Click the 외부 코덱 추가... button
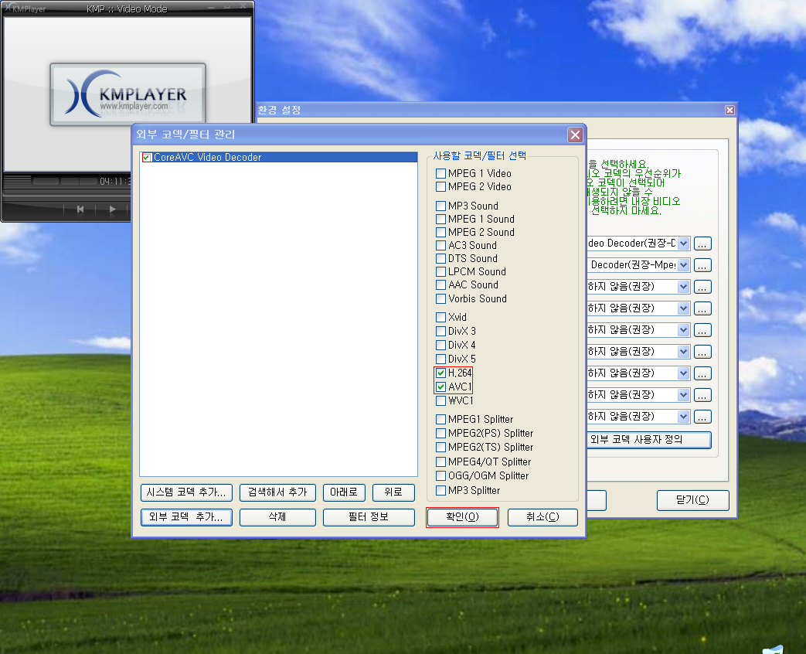The width and height of the screenshot is (806, 654). (x=186, y=517)
